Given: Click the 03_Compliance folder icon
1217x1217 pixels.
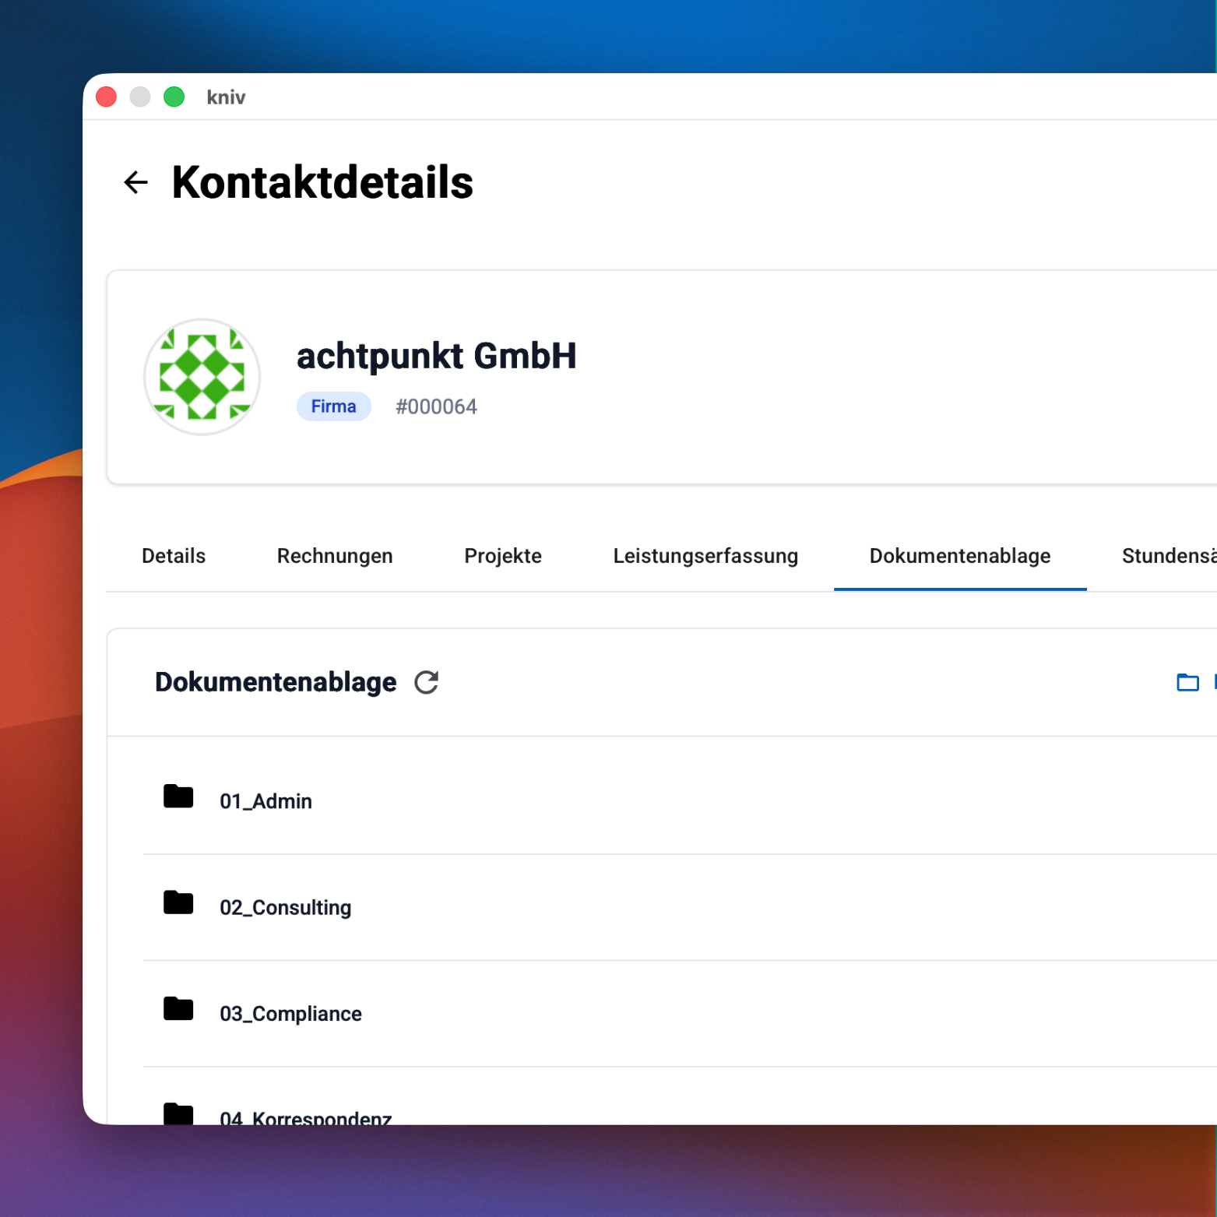Looking at the screenshot, I should [178, 1010].
